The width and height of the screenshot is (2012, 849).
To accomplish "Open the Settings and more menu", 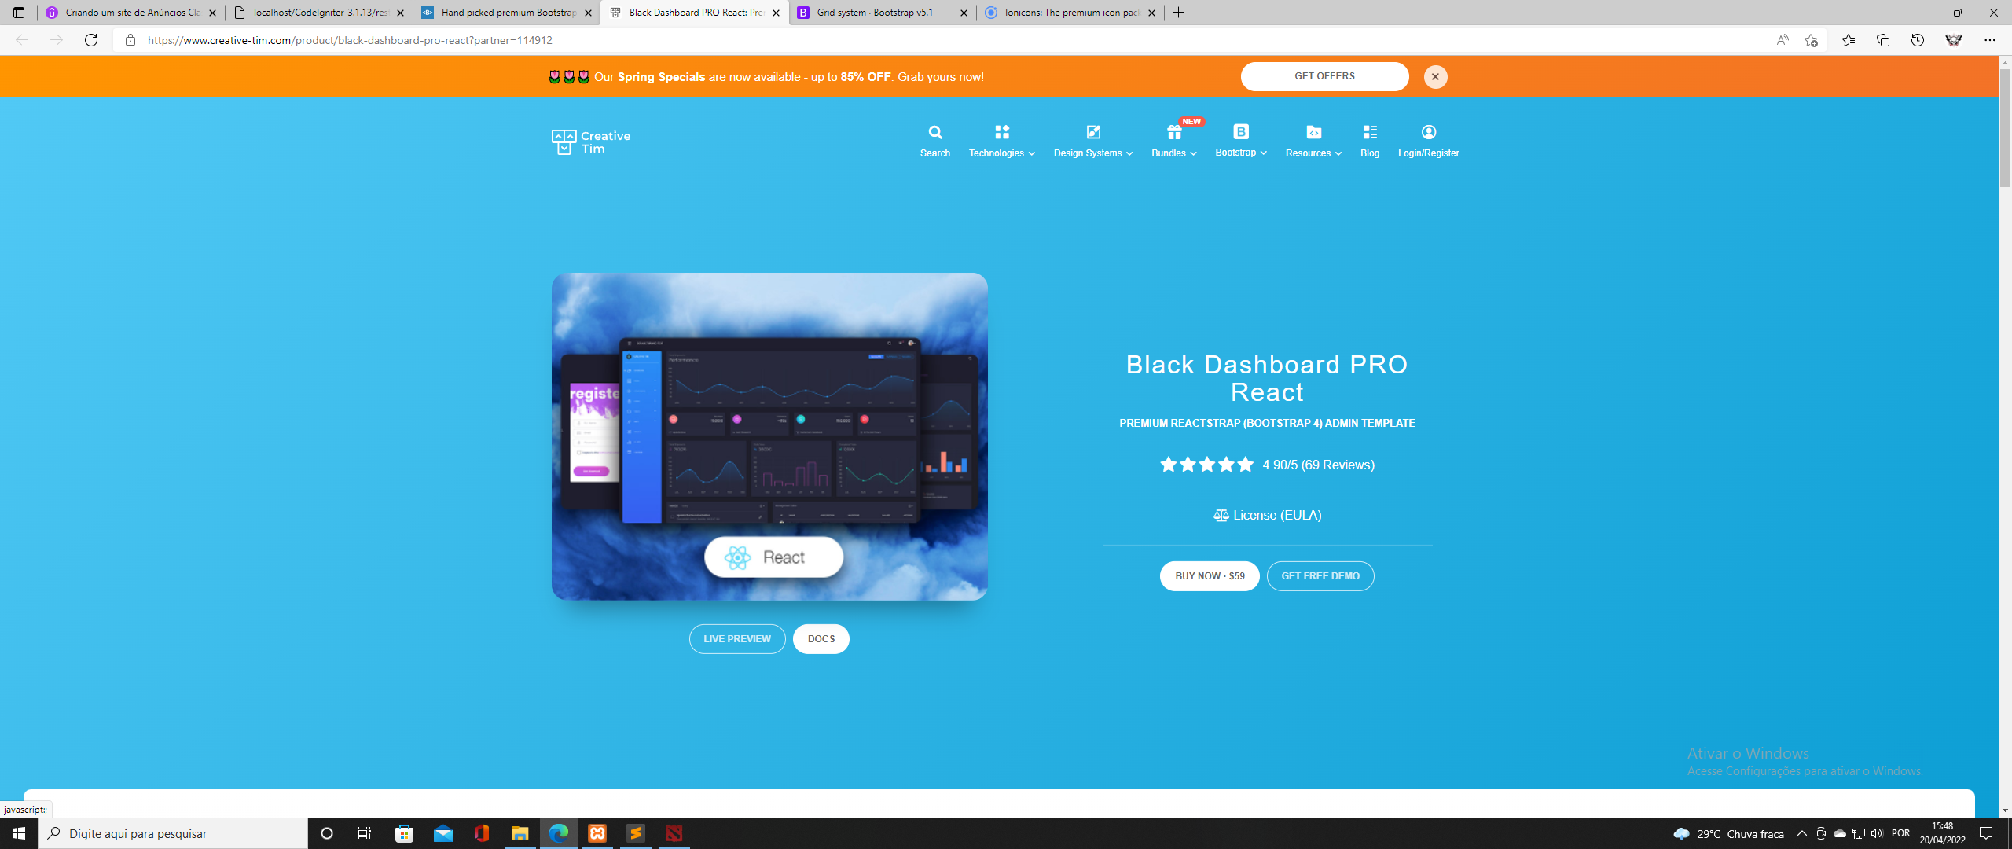I will (x=1990, y=40).
